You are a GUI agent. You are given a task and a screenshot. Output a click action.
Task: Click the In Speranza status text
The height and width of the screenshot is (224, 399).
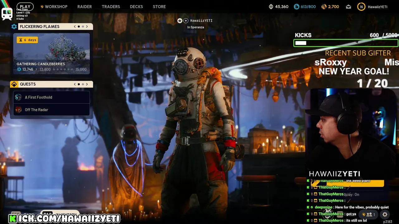[195, 27]
